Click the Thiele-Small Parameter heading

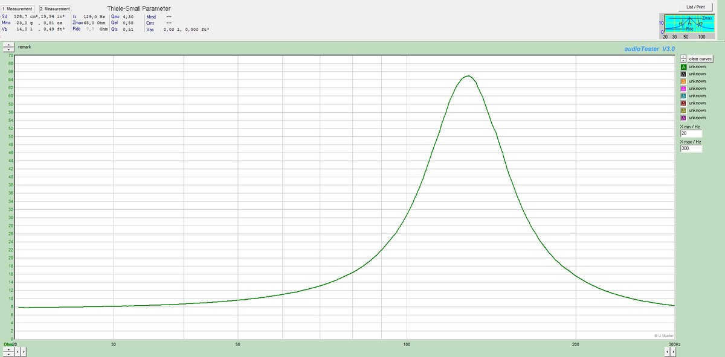click(139, 8)
